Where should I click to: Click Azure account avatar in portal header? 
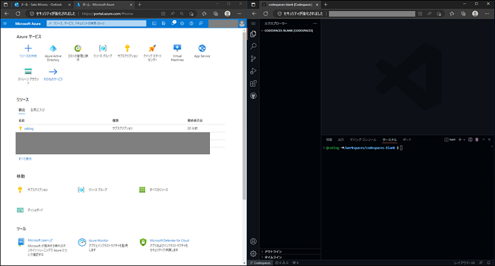pyautogui.click(x=242, y=24)
